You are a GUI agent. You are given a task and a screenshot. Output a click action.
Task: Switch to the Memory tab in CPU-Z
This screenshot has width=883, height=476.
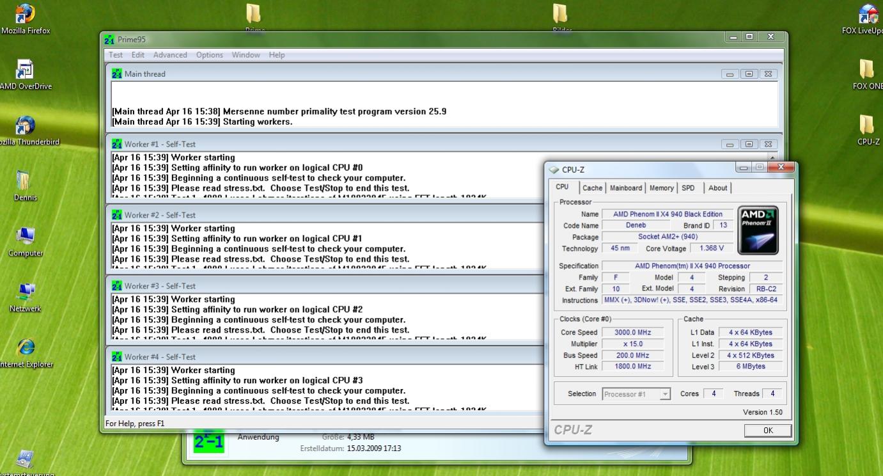661,188
